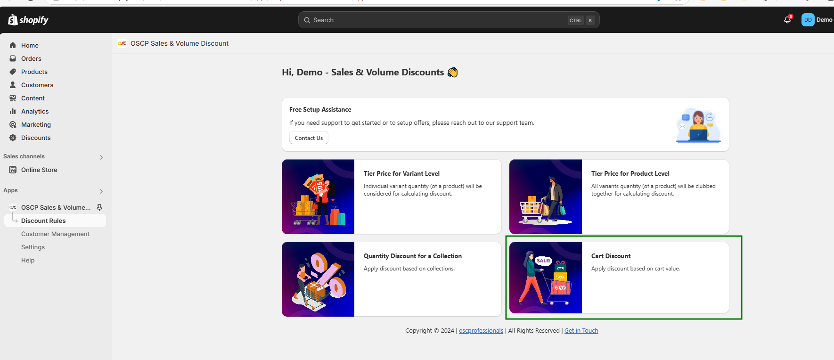Go to Discount Rules page
This screenshot has width=834, height=360.
43,221
